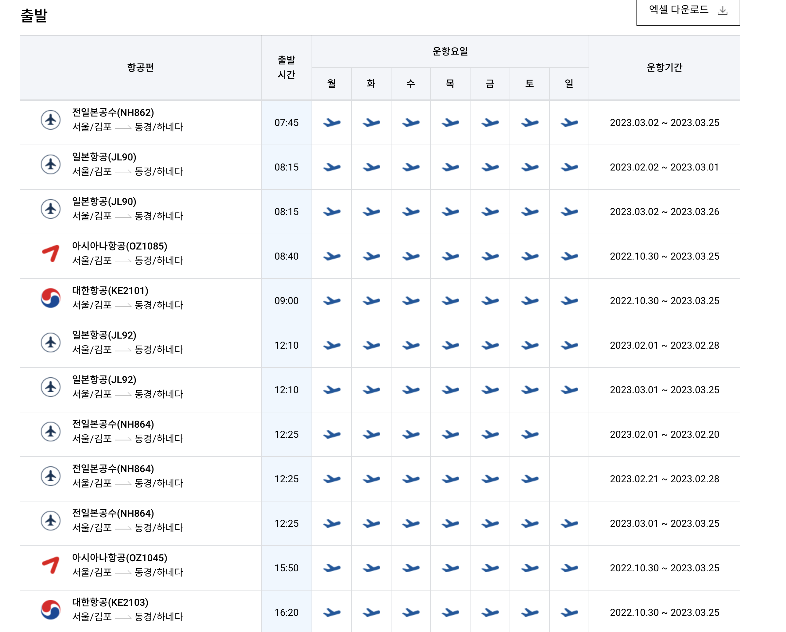
Task: Click the 운항기간 column header
Action: pyautogui.click(x=664, y=67)
